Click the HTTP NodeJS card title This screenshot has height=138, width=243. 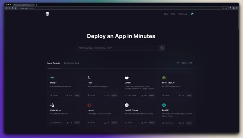point(168,83)
